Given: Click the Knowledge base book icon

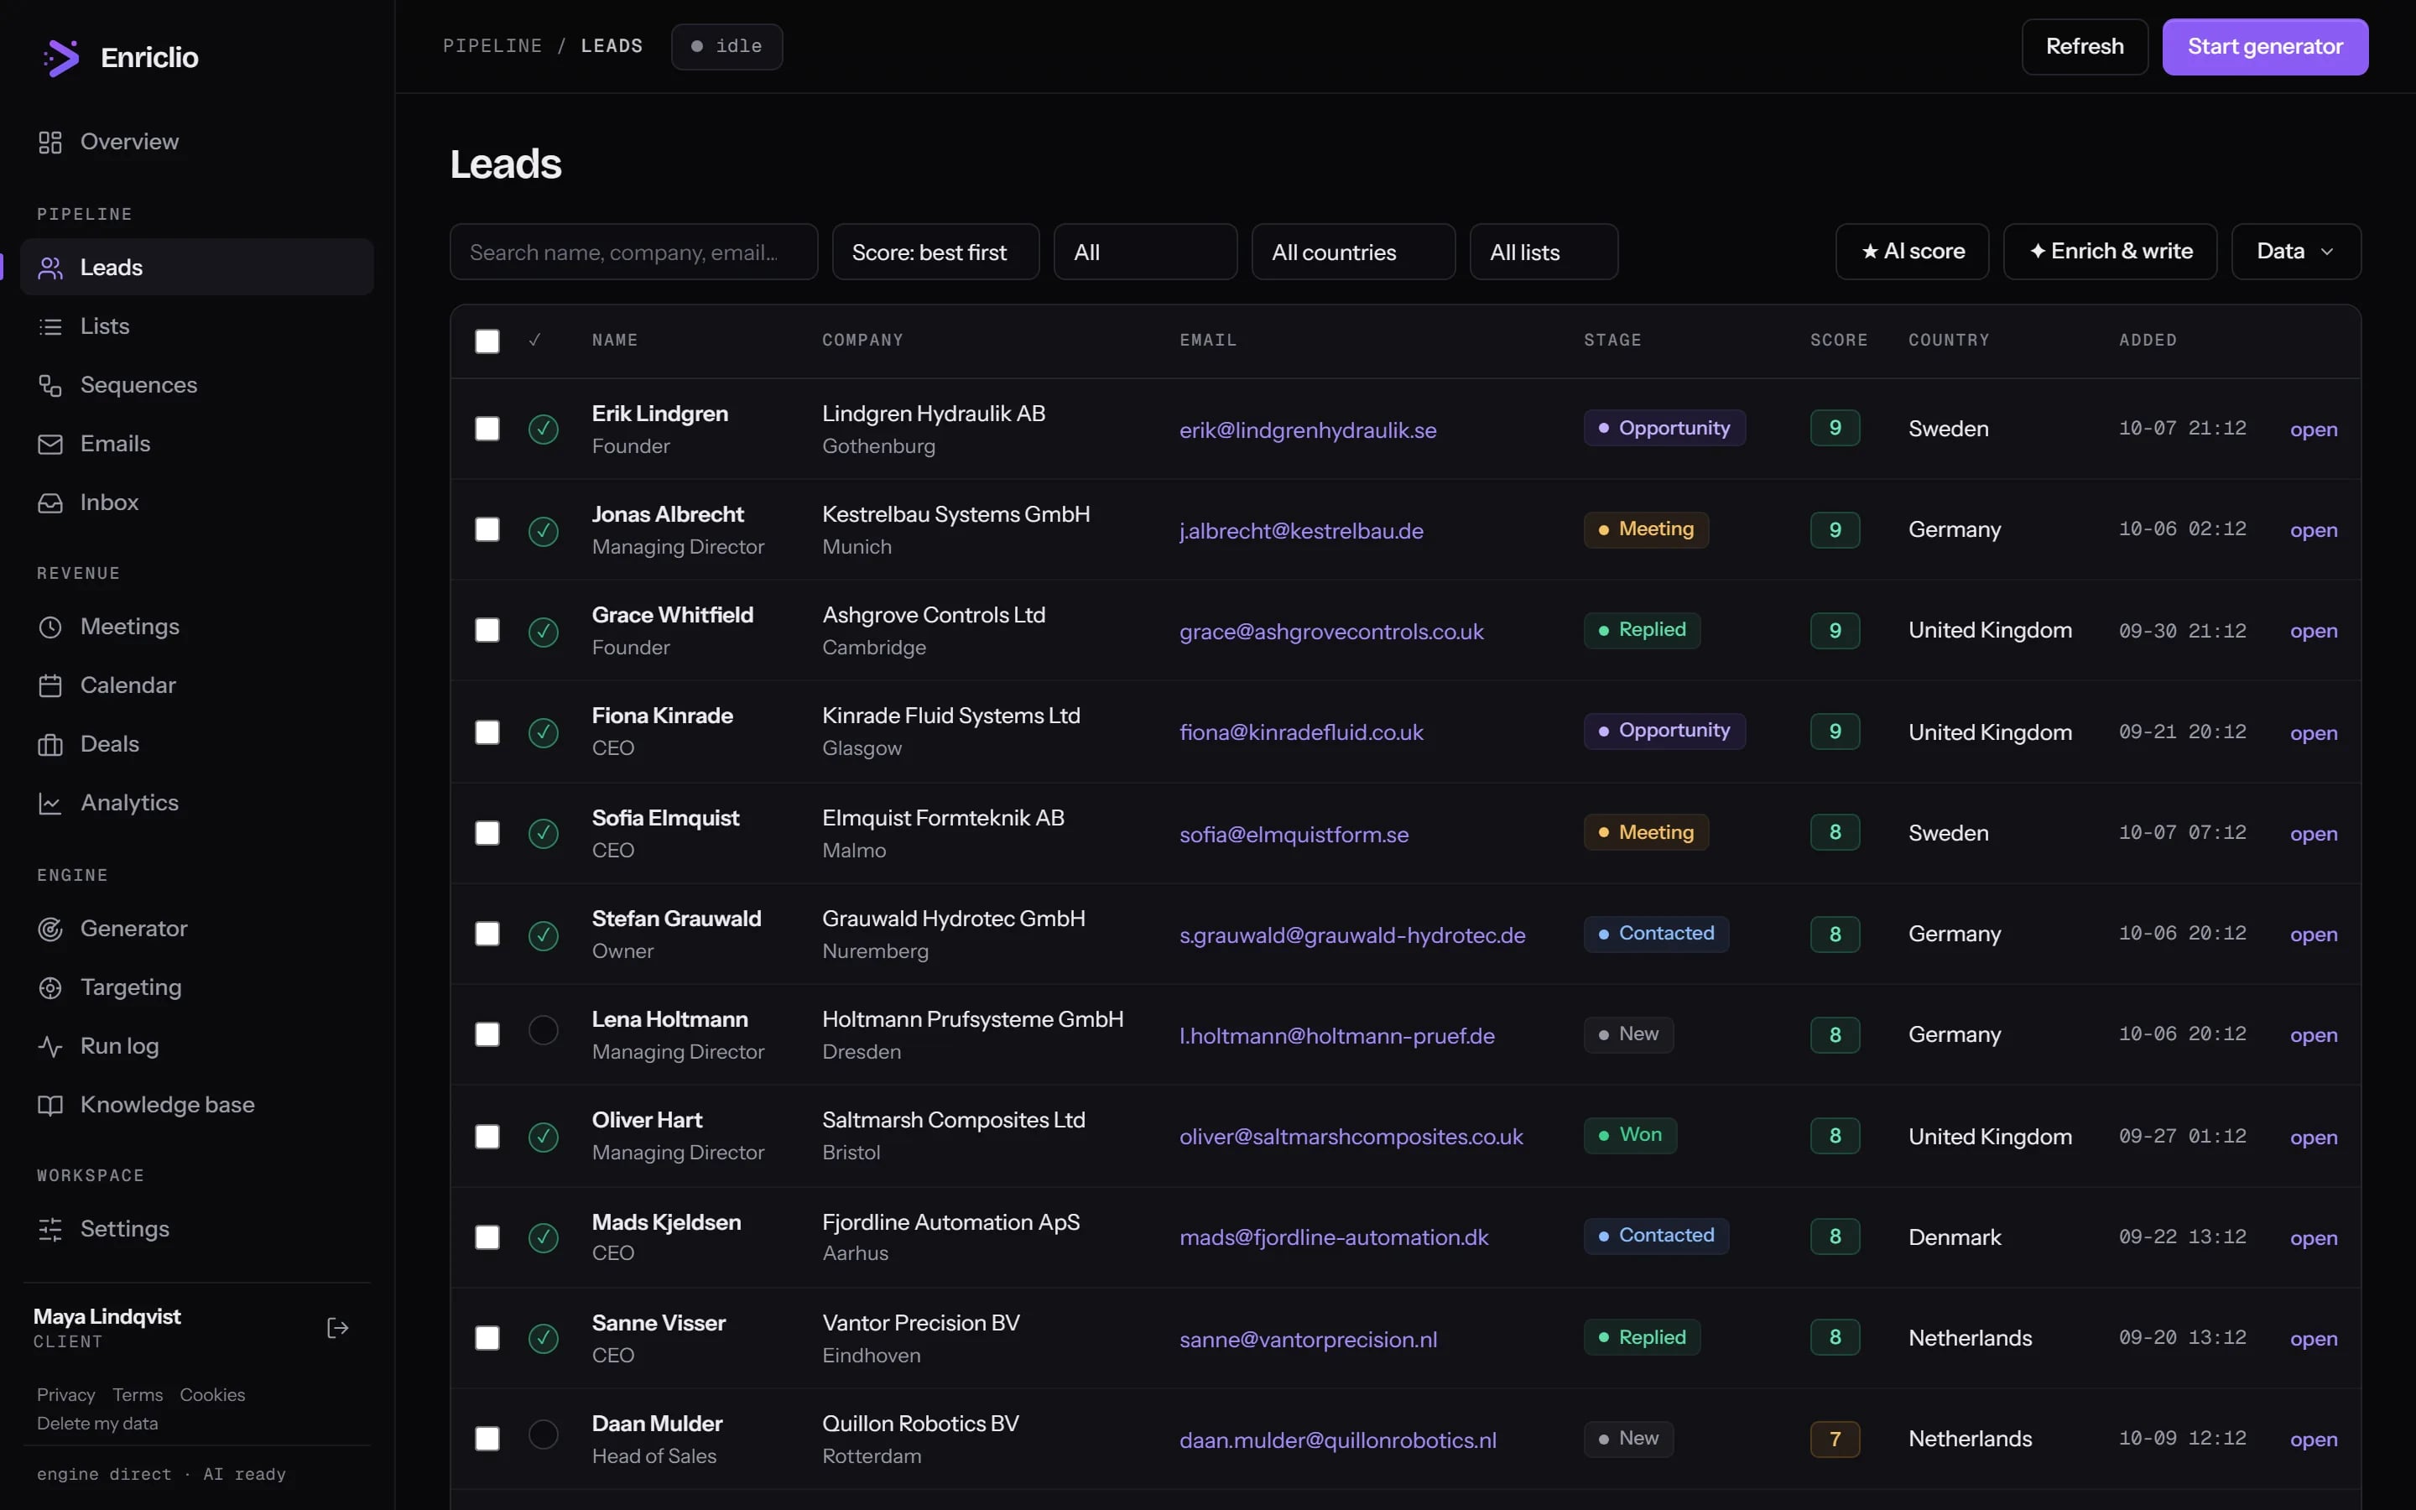Looking at the screenshot, I should pyautogui.click(x=50, y=1106).
